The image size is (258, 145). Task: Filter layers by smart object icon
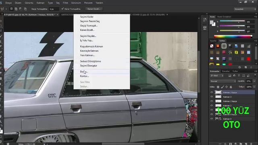[x=248, y=76]
